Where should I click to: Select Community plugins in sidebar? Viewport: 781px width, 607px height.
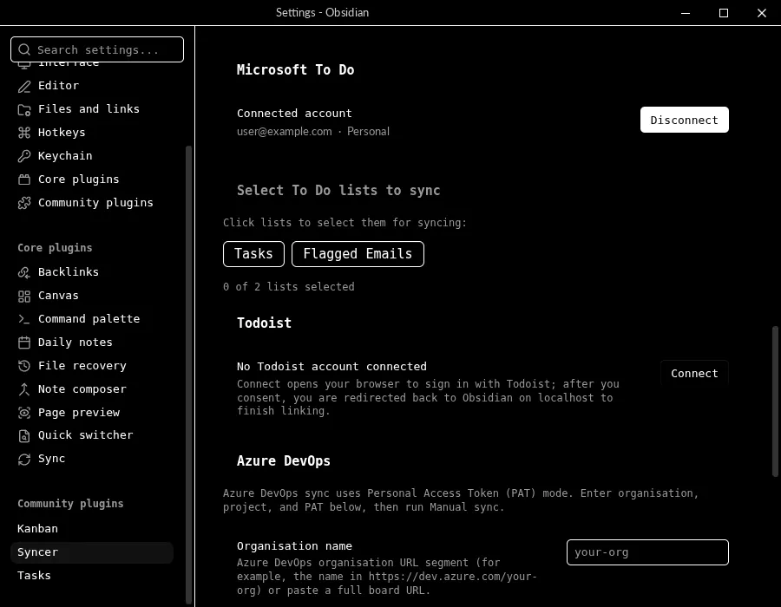(92, 203)
